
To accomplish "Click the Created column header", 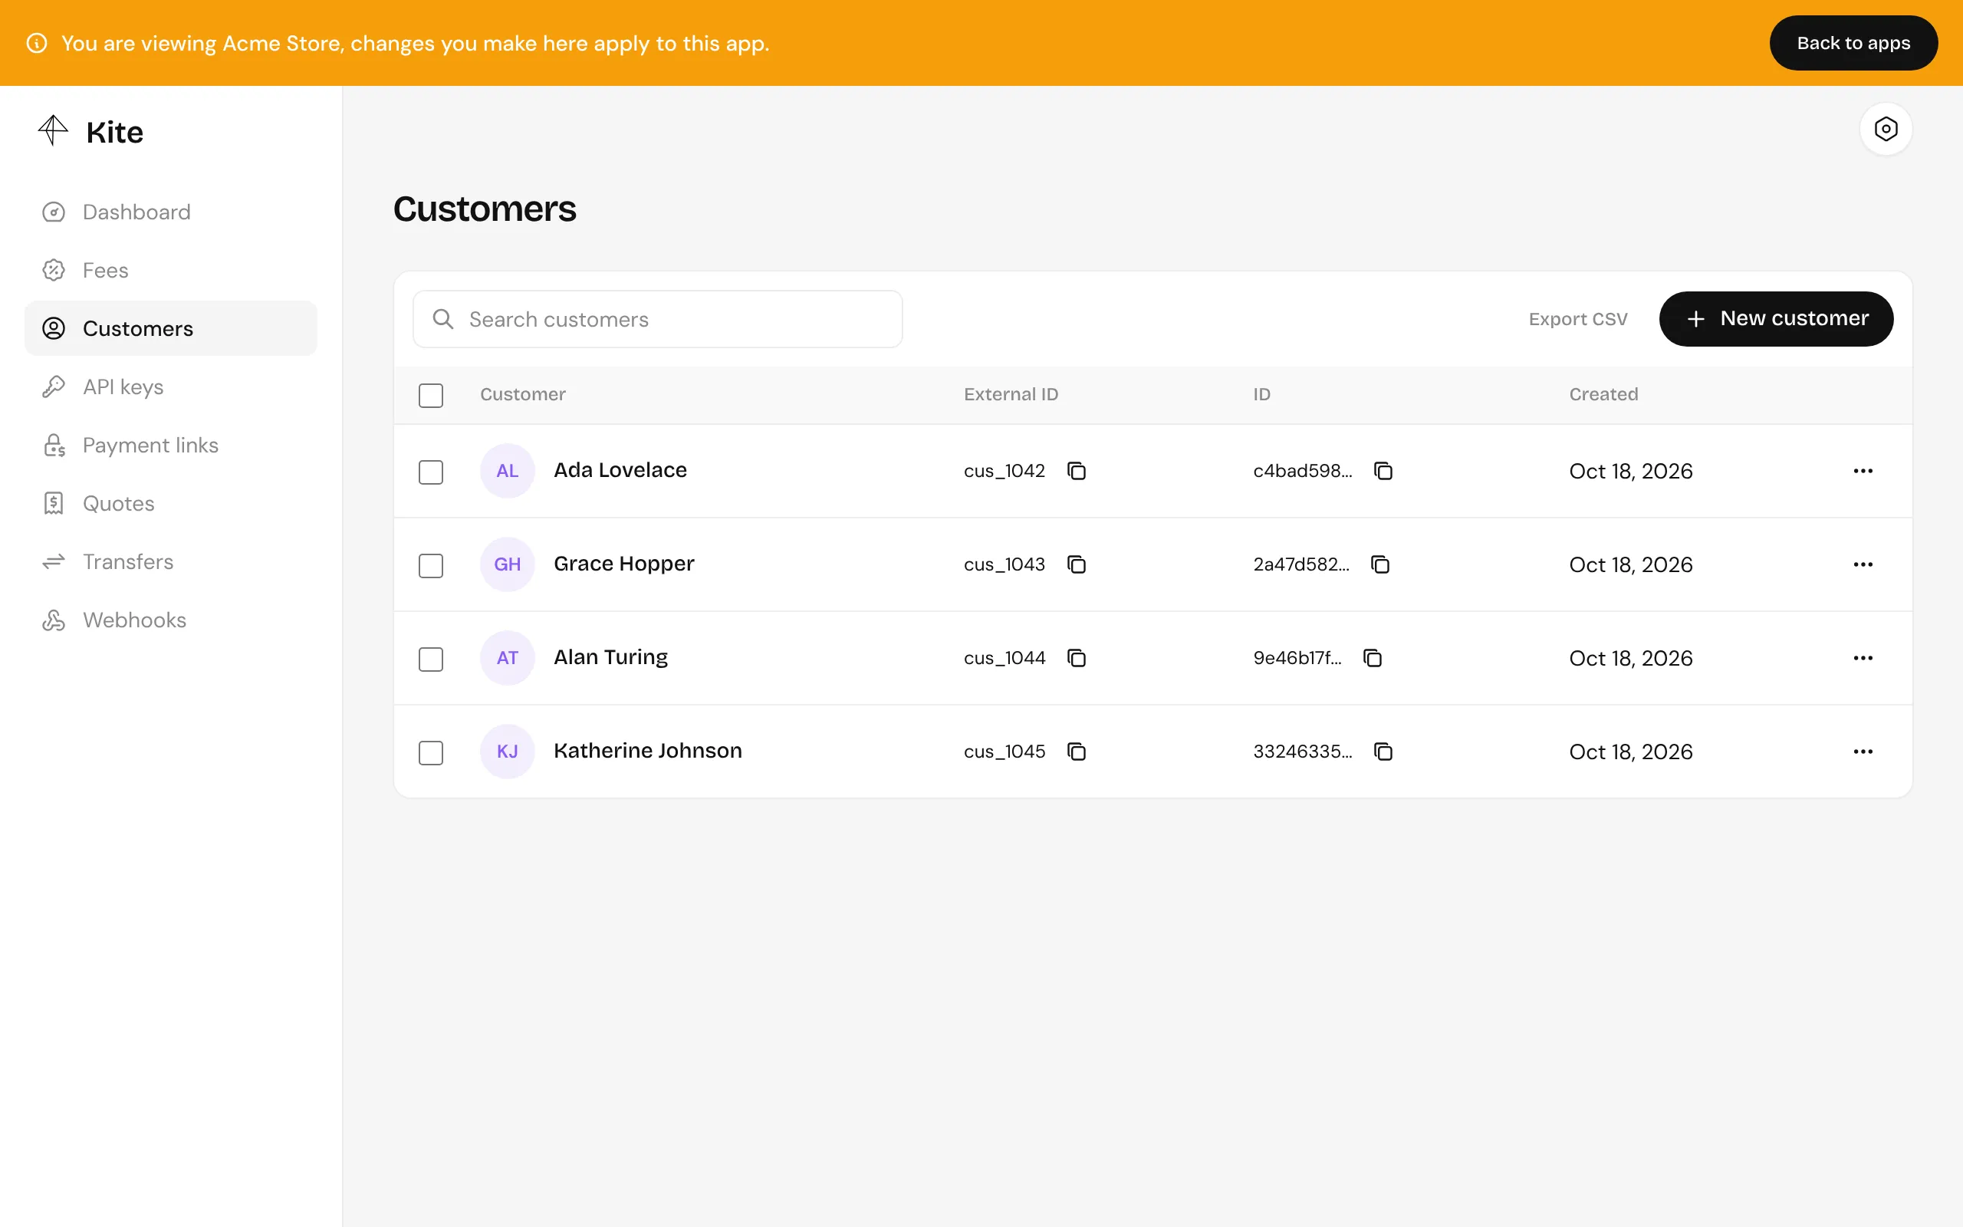I will tap(1603, 394).
